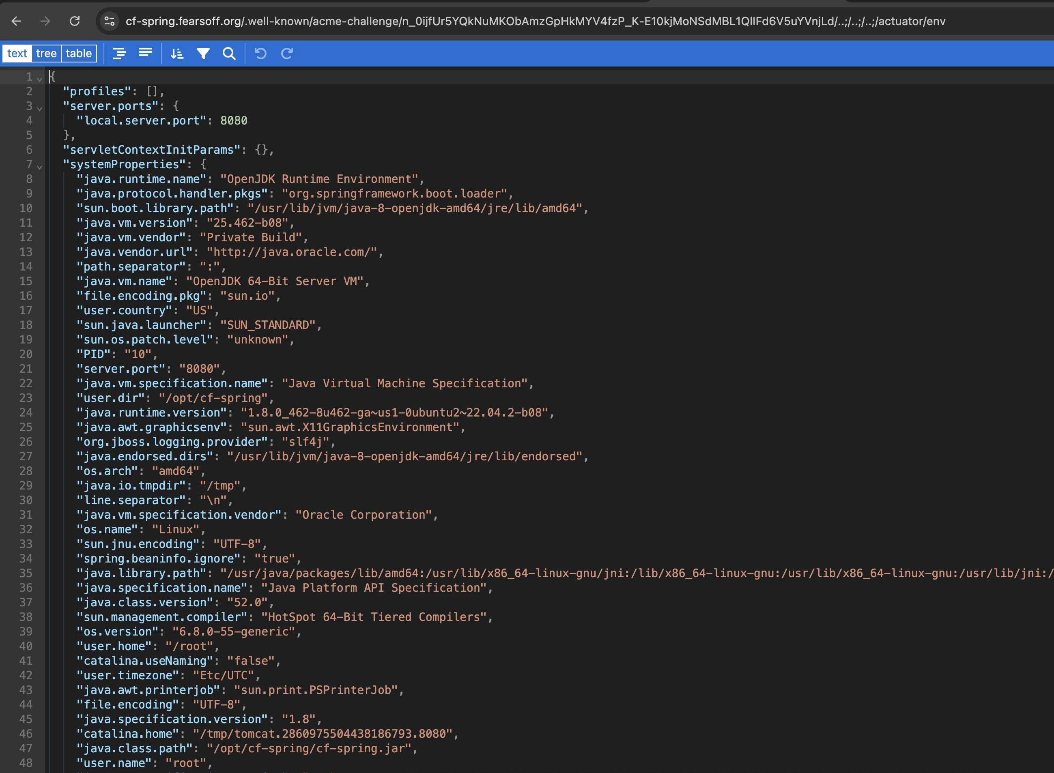Collapse the systemProperties object fold arrow
Viewport: 1054px width, 773px height.
[40, 167]
